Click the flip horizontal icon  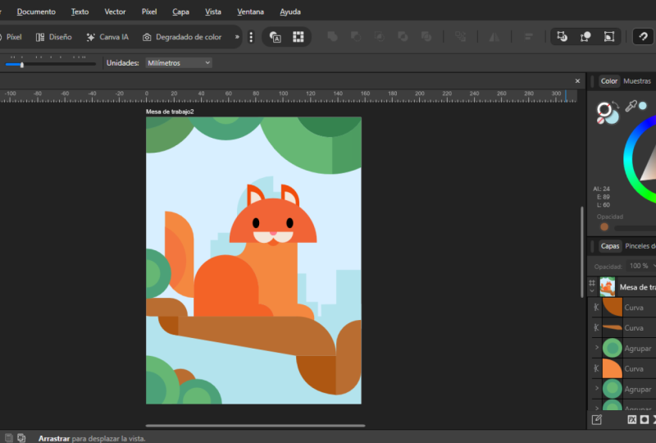[494, 37]
